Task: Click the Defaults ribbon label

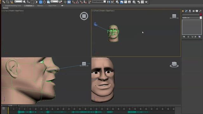Action: pos(6,8)
